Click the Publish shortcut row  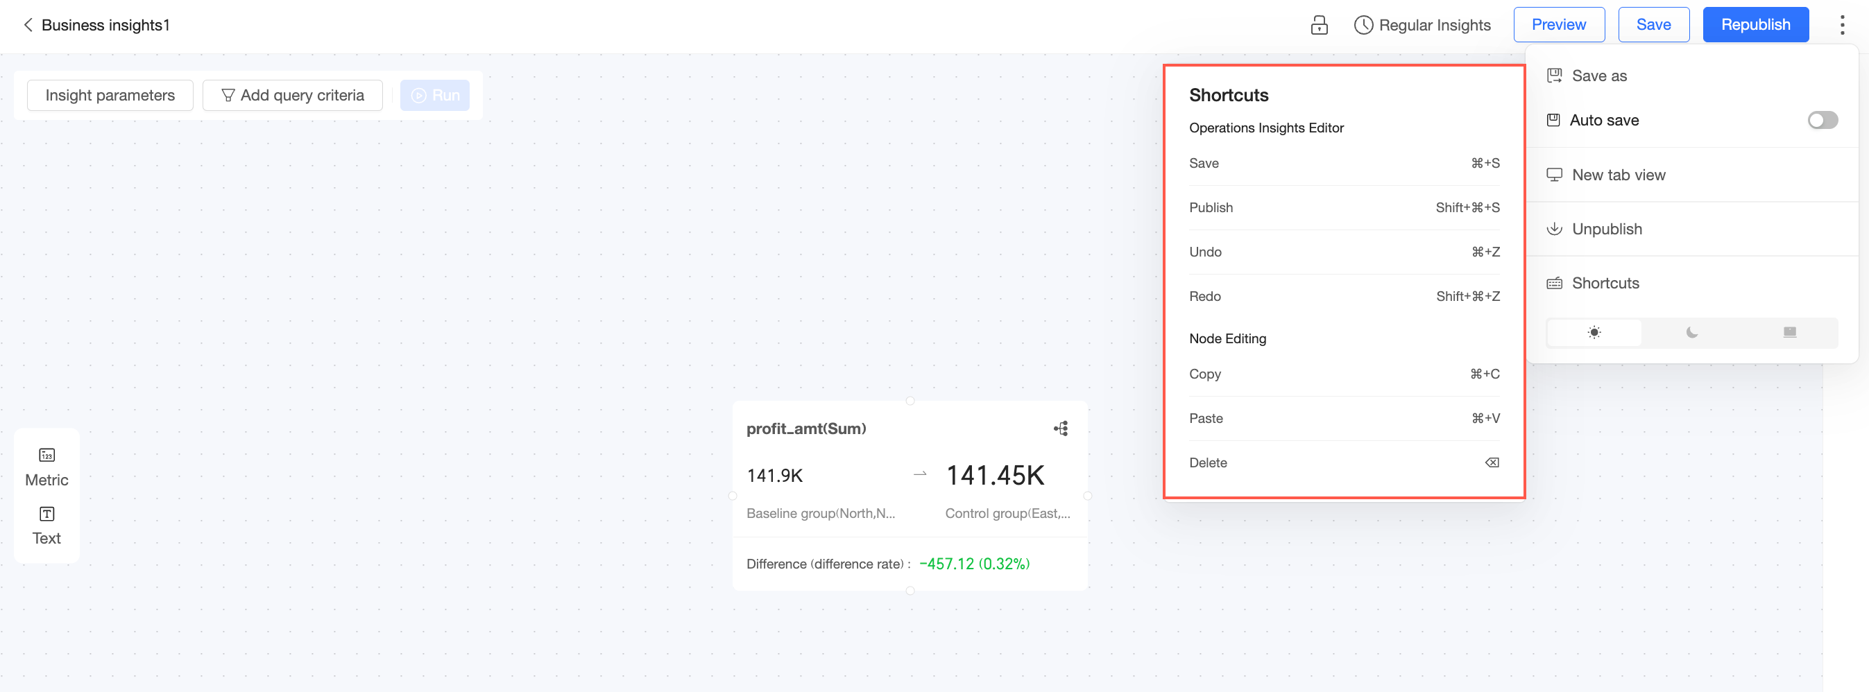1344,208
